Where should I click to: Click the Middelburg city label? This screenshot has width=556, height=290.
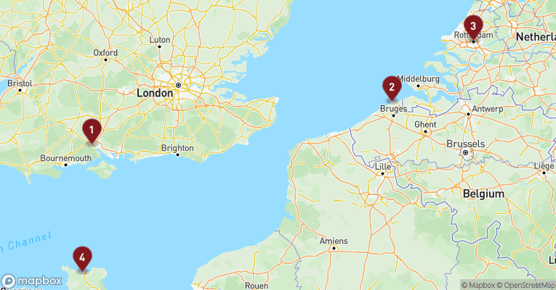coord(418,79)
